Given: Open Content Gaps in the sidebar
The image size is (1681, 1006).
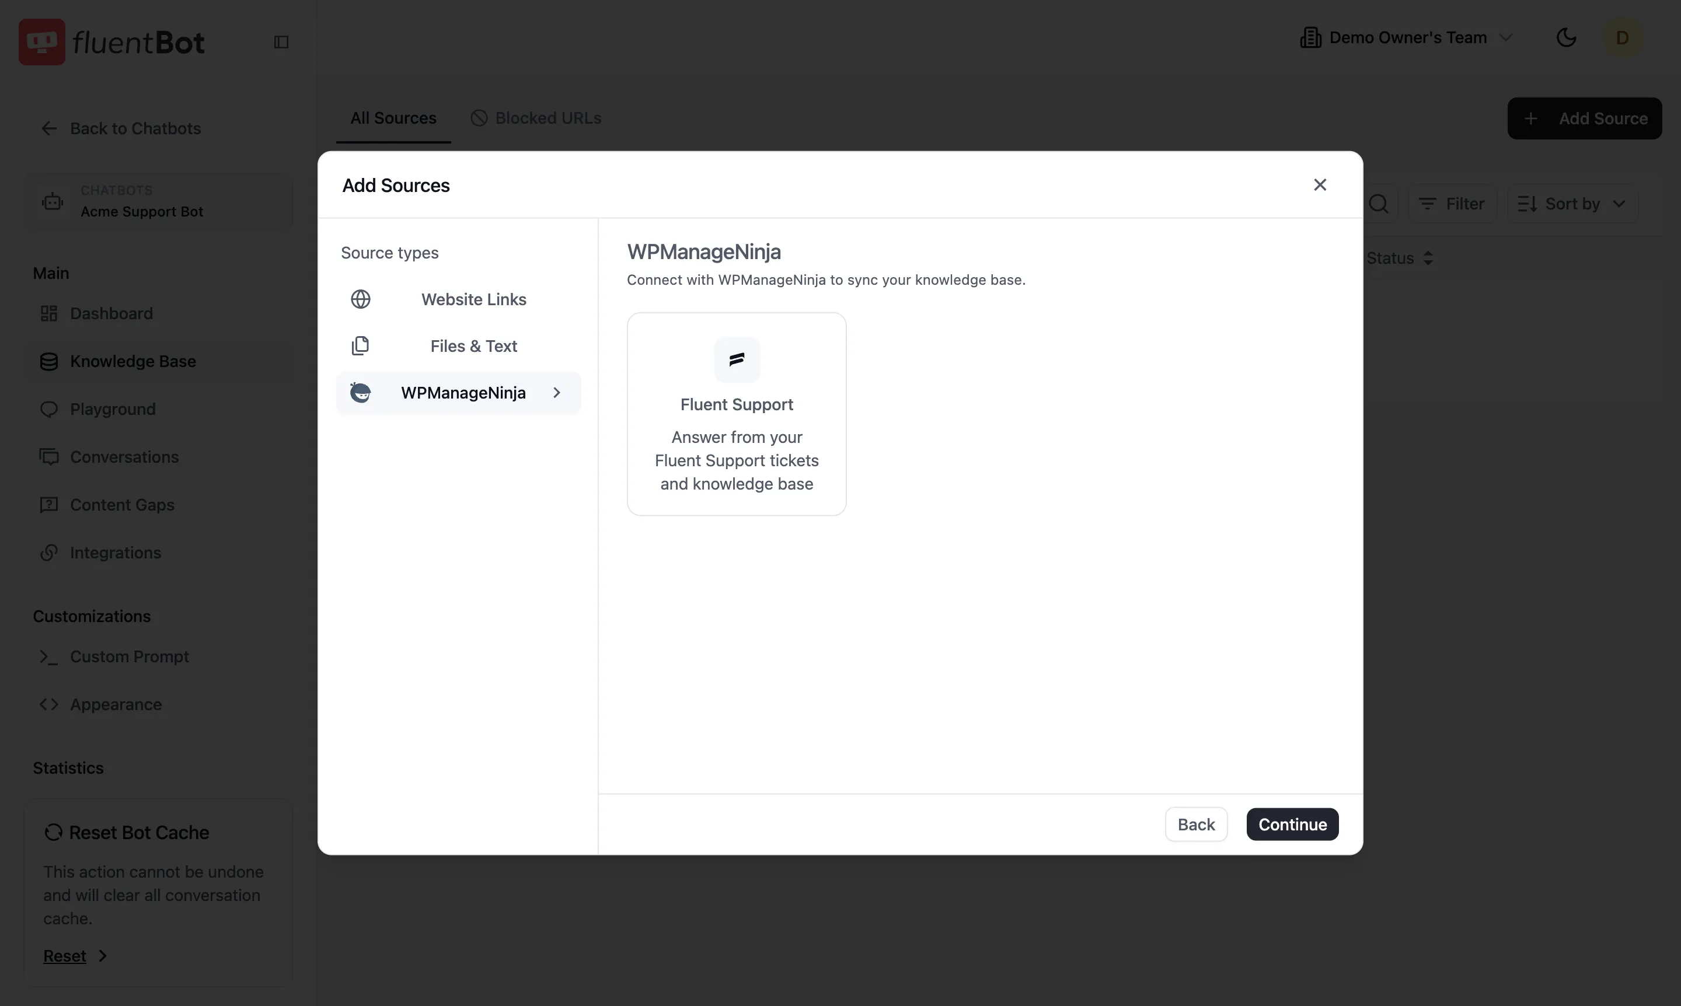Looking at the screenshot, I should (158, 504).
